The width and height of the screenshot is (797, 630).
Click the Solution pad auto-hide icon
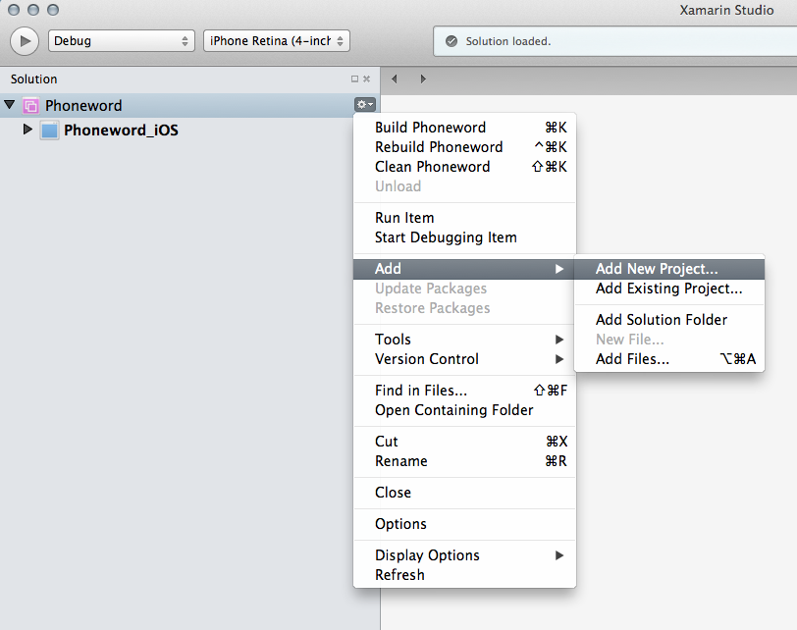pos(354,79)
